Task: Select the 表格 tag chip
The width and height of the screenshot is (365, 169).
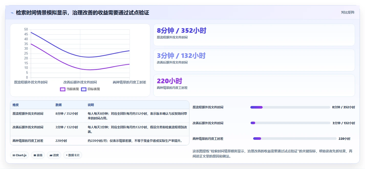Action: [x=38, y=155]
